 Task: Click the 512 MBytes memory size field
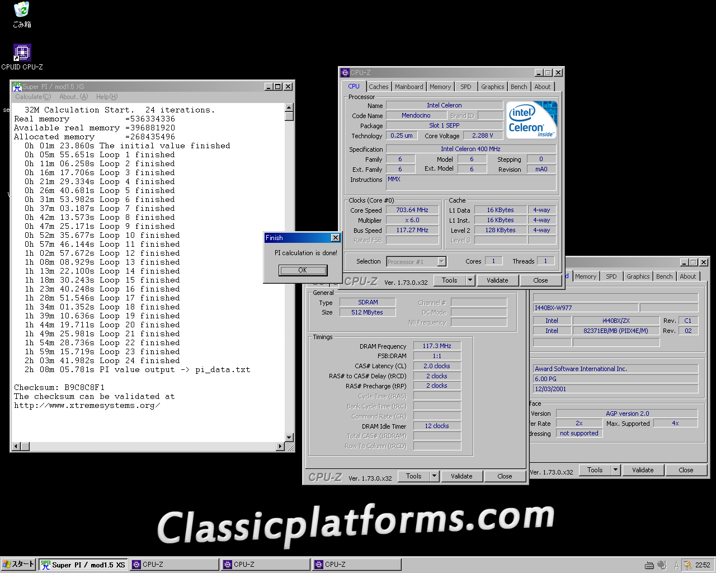[x=368, y=312]
